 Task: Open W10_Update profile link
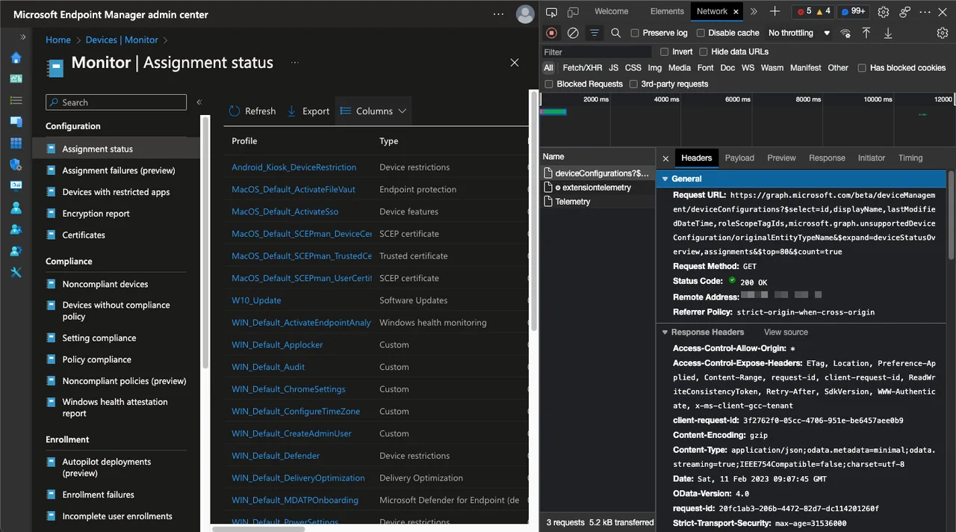(x=256, y=300)
